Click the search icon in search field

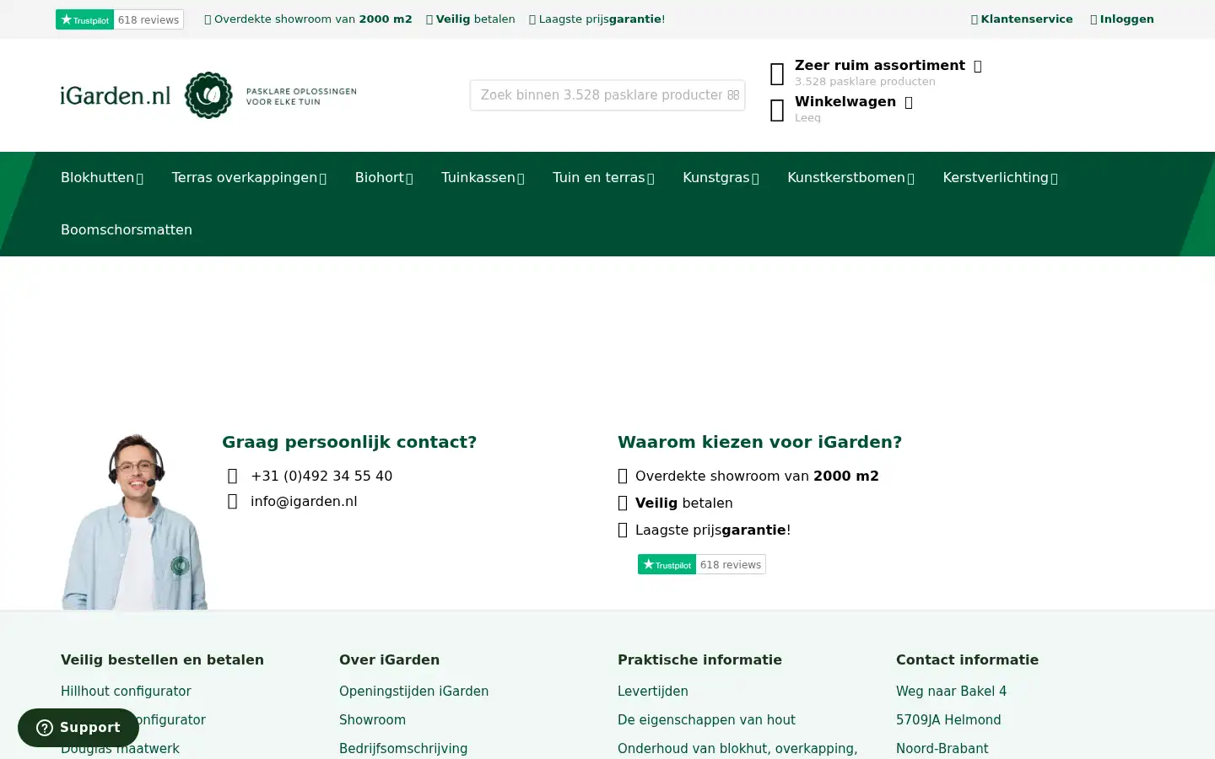[x=733, y=95]
